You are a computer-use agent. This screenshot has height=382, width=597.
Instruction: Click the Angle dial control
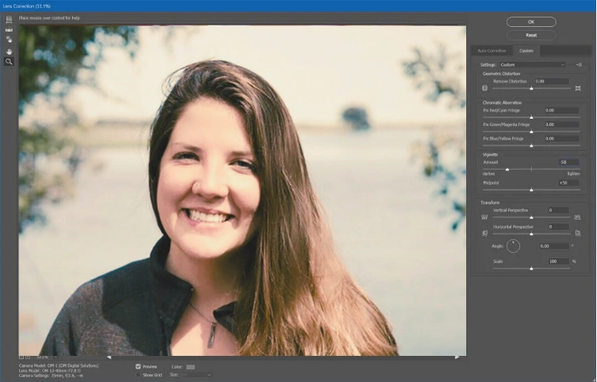tap(513, 246)
